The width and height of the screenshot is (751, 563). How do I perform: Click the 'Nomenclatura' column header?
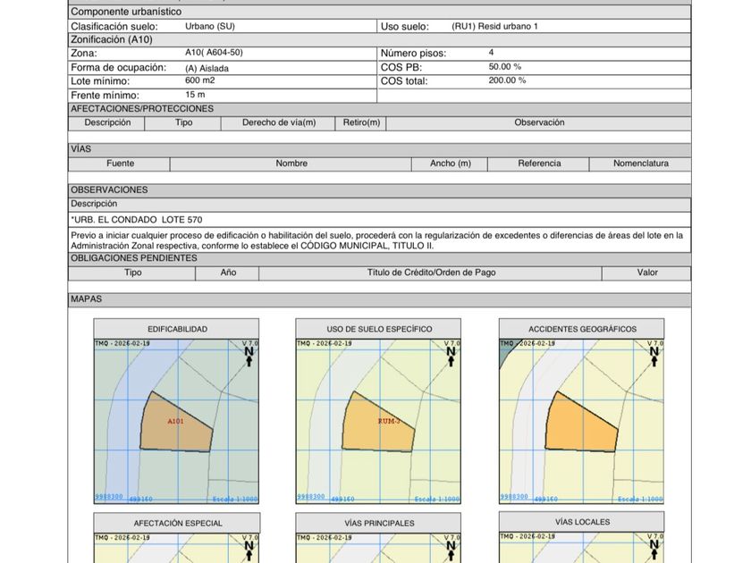tap(641, 164)
